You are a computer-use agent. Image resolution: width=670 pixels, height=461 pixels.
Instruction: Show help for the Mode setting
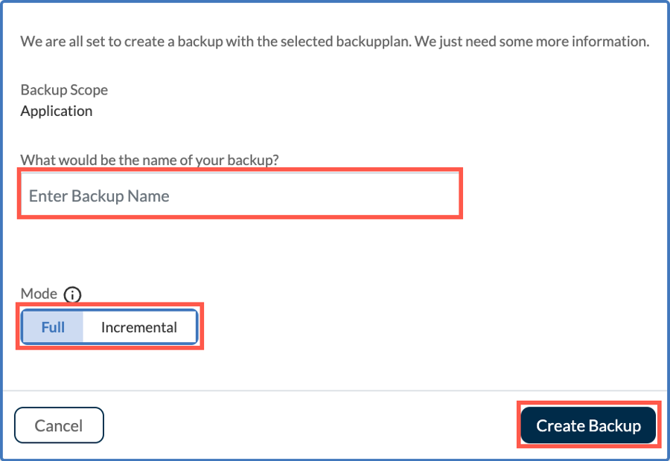click(72, 294)
